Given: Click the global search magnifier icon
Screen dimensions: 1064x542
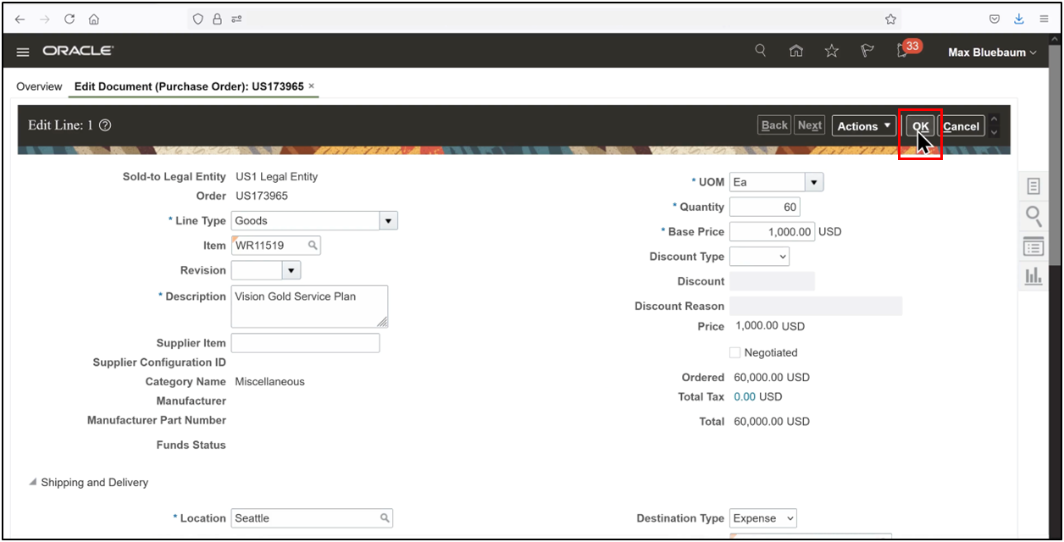Looking at the screenshot, I should 760,50.
